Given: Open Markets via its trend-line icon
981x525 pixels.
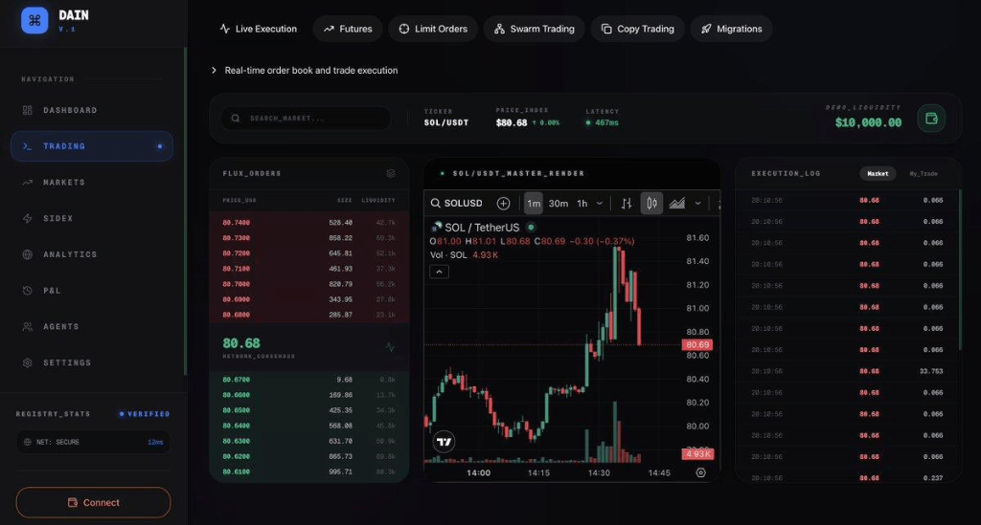Looking at the screenshot, I should coord(28,183).
